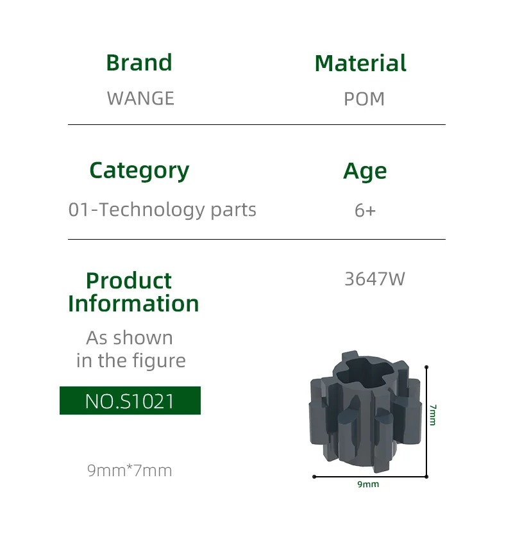The height and width of the screenshot is (546, 513).
Task: Select the 3647W part number
Action: click(374, 279)
